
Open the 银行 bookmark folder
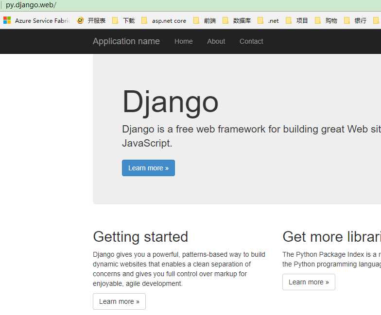pos(355,20)
